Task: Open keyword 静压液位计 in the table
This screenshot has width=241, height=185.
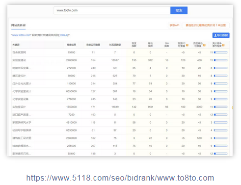Action: click(19, 76)
